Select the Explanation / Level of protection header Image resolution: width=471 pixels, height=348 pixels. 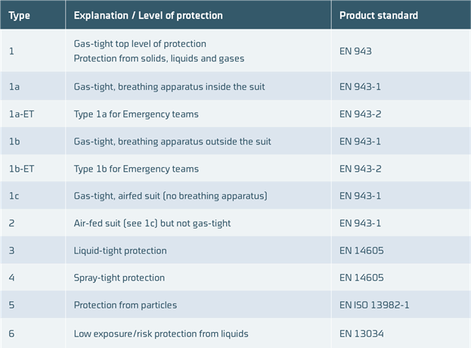pos(148,15)
